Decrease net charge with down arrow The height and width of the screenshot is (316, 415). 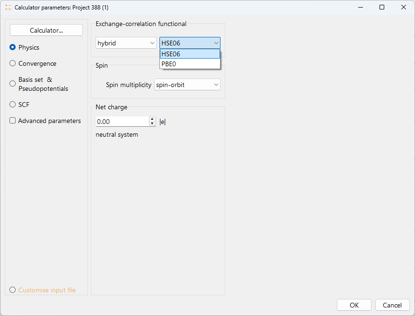click(x=152, y=124)
